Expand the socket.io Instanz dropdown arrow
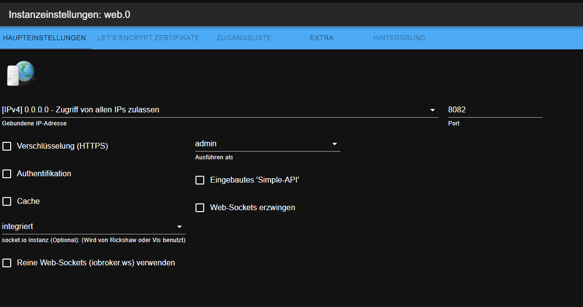The width and height of the screenshot is (583, 307). click(x=179, y=227)
